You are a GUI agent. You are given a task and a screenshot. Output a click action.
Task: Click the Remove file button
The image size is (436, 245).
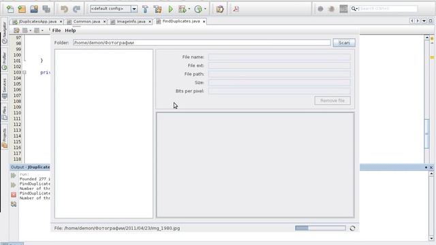pos(332,101)
